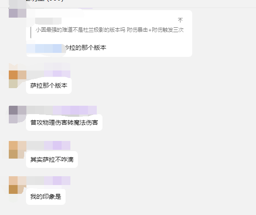This screenshot has height=215, width=256.
Task: Click sender name above 我的印象是
Action: 35,181
